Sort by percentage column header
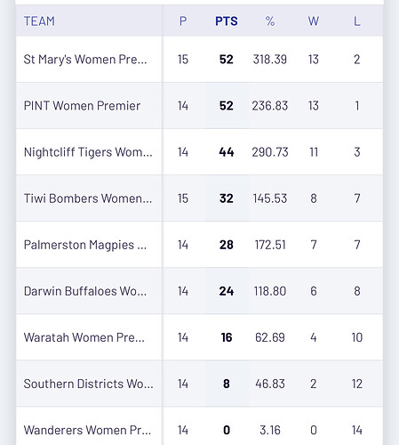This screenshot has width=399, height=445. point(270,21)
